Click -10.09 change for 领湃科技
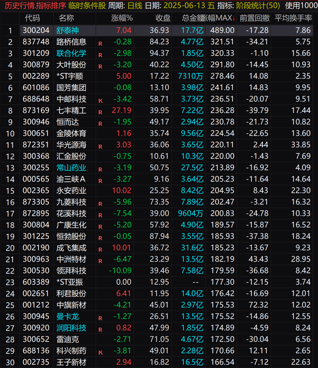 click(120, 271)
